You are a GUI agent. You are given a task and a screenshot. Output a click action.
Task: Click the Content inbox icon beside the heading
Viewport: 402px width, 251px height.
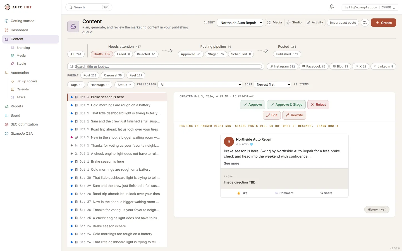(x=73, y=26)
